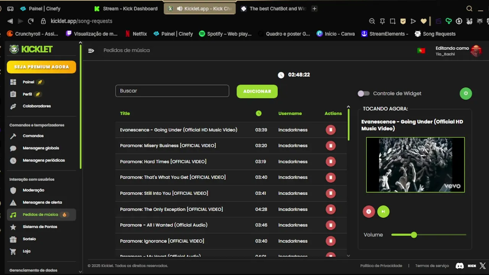The width and height of the screenshot is (489, 275).
Task: Click SEJA PREMIUM AGORA button
Action: coord(41,67)
